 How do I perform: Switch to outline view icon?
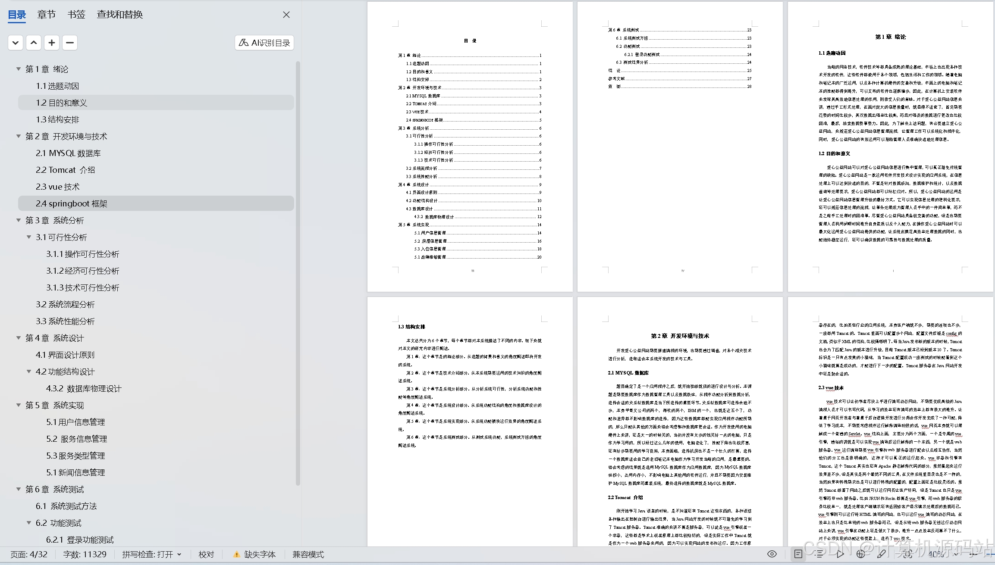(819, 554)
